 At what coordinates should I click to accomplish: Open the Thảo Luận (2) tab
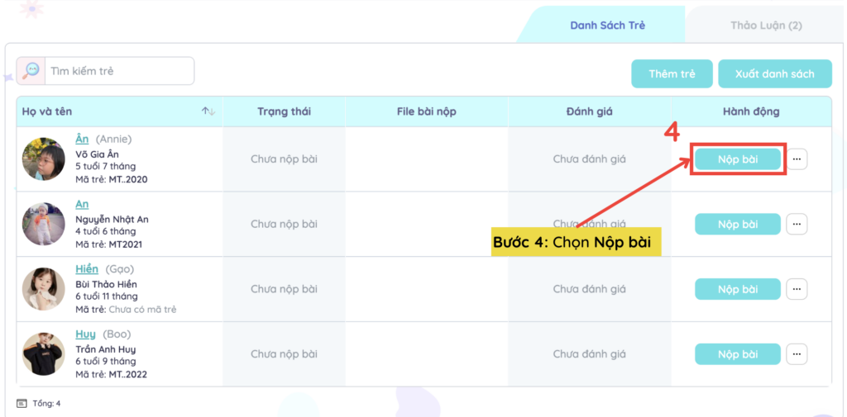(766, 26)
